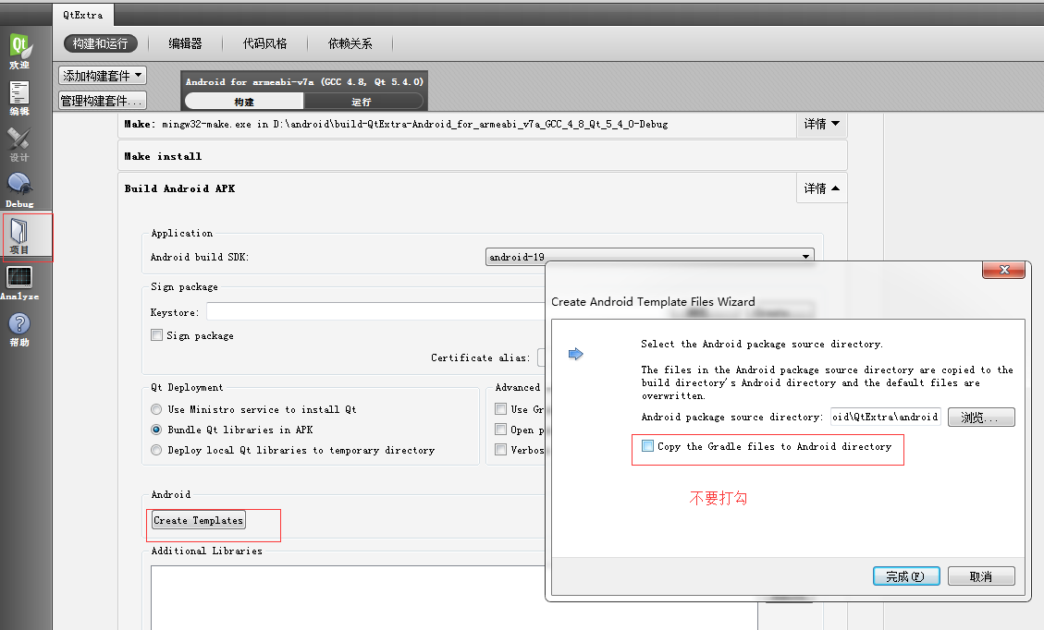
Task: Select the QtExtra project tab
Action: tap(83, 15)
